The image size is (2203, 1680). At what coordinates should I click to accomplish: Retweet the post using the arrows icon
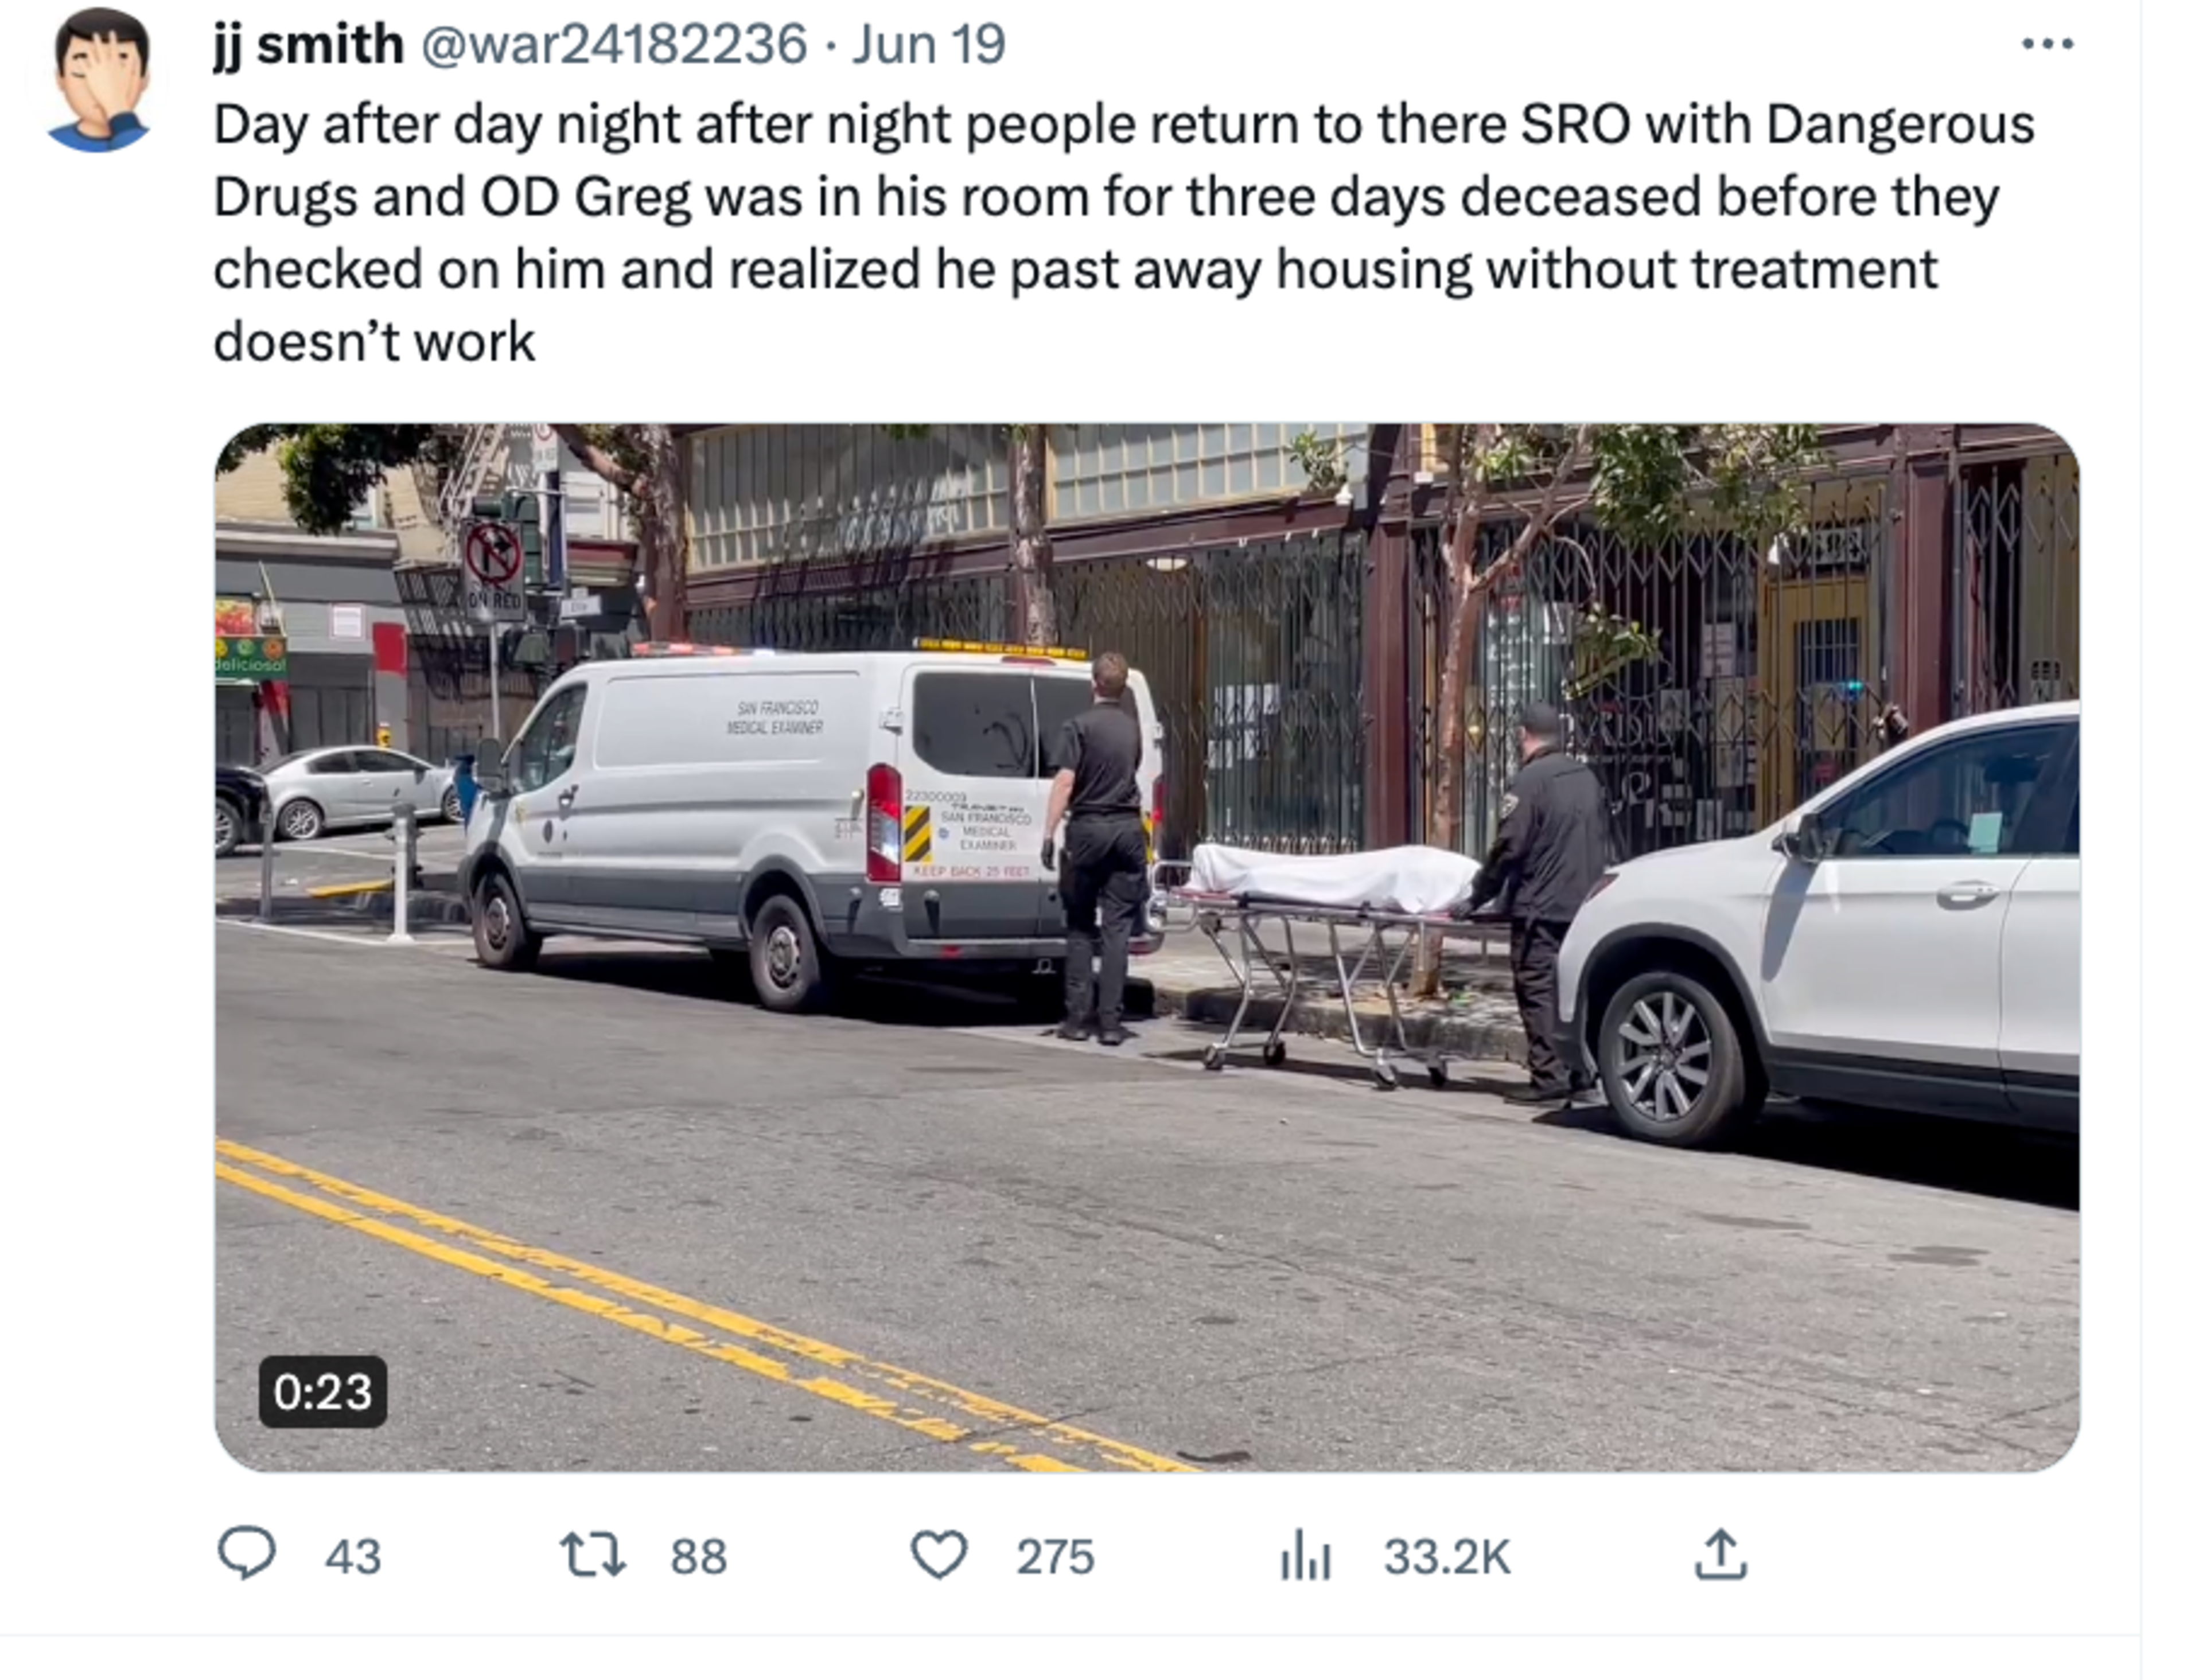click(592, 1555)
